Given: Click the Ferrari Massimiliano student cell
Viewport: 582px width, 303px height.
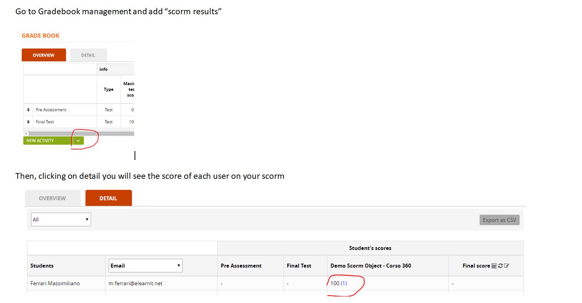Looking at the screenshot, I should coord(55,283).
